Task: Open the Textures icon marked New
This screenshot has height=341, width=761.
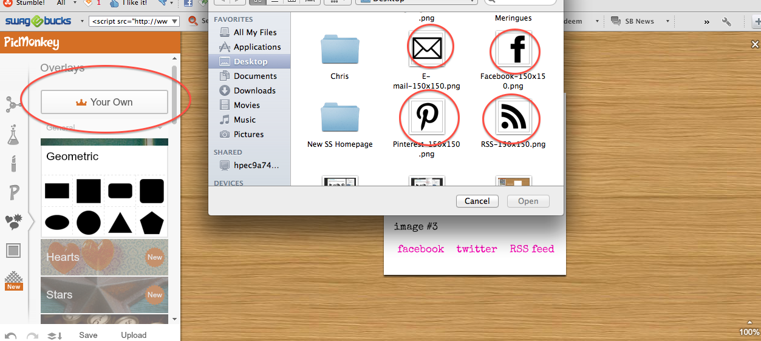Action: (x=13, y=281)
